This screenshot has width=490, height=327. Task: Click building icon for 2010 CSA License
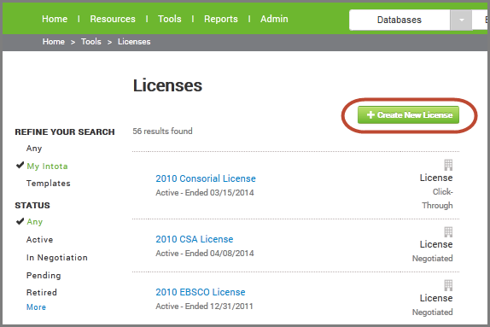point(448,232)
